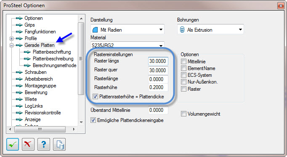Screen dimensions: 287x157
Task: Click tree horizontal scrollbar left arrow
Action: click(10, 129)
